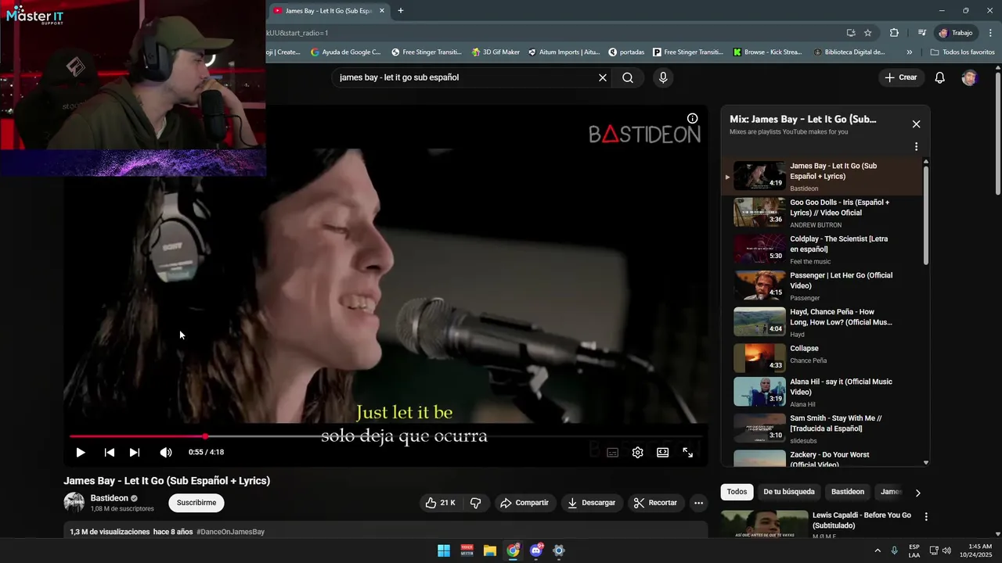Open the Trabajo profile menu
The image size is (1002, 563).
pos(956,33)
